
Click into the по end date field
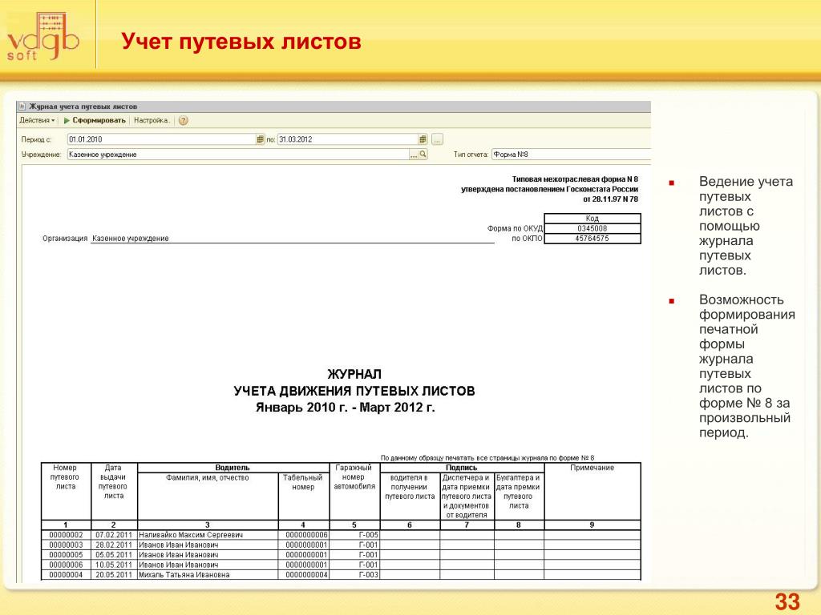[348, 139]
